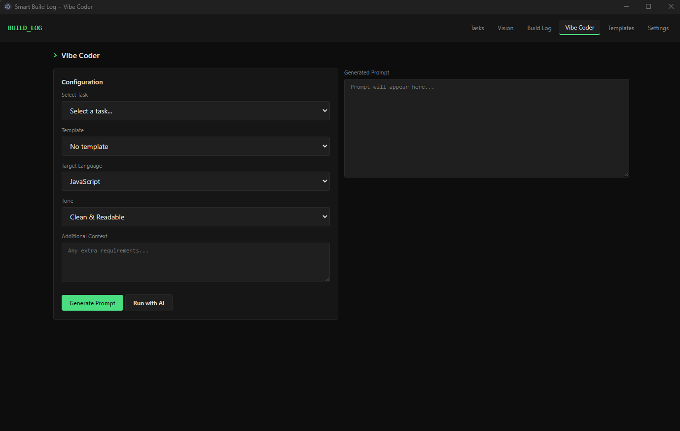Click the Template label above No template
The image size is (680, 431).
[x=72, y=130]
